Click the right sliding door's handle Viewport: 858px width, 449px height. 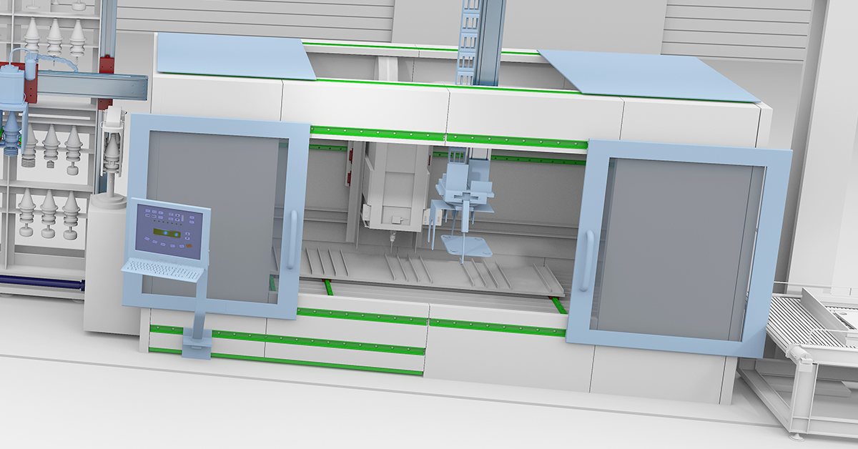(x=586, y=261)
